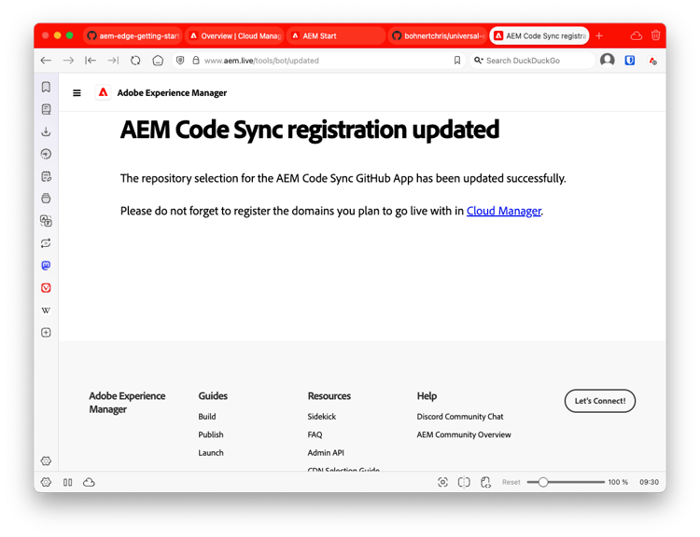700x537 pixels.
Task: Open the Sidekick resource link
Action: (321, 416)
